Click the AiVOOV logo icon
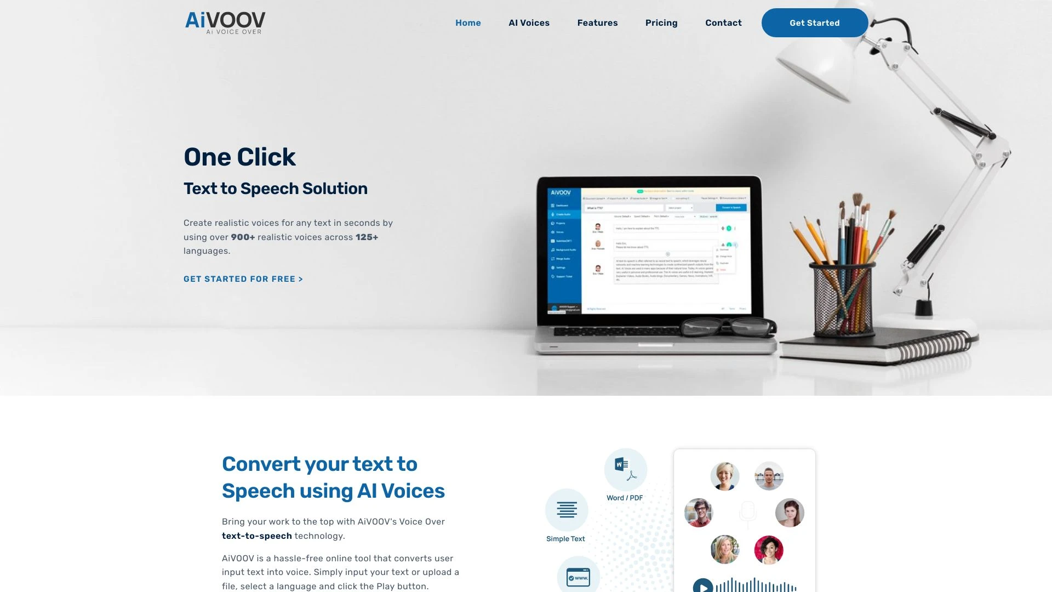 click(224, 22)
